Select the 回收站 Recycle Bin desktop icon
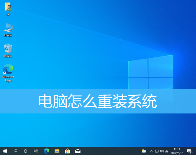Viewport: 196px width, 155px height. pos(8,50)
